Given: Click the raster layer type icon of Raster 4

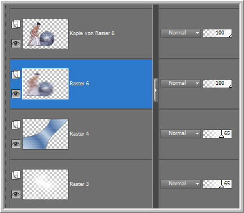Looking at the screenshot, I should pos(16,125).
